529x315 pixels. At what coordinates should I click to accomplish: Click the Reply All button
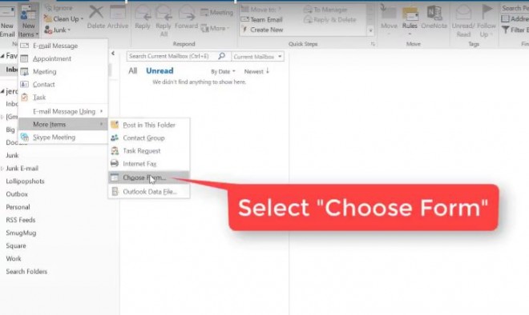pyautogui.click(x=164, y=21)
